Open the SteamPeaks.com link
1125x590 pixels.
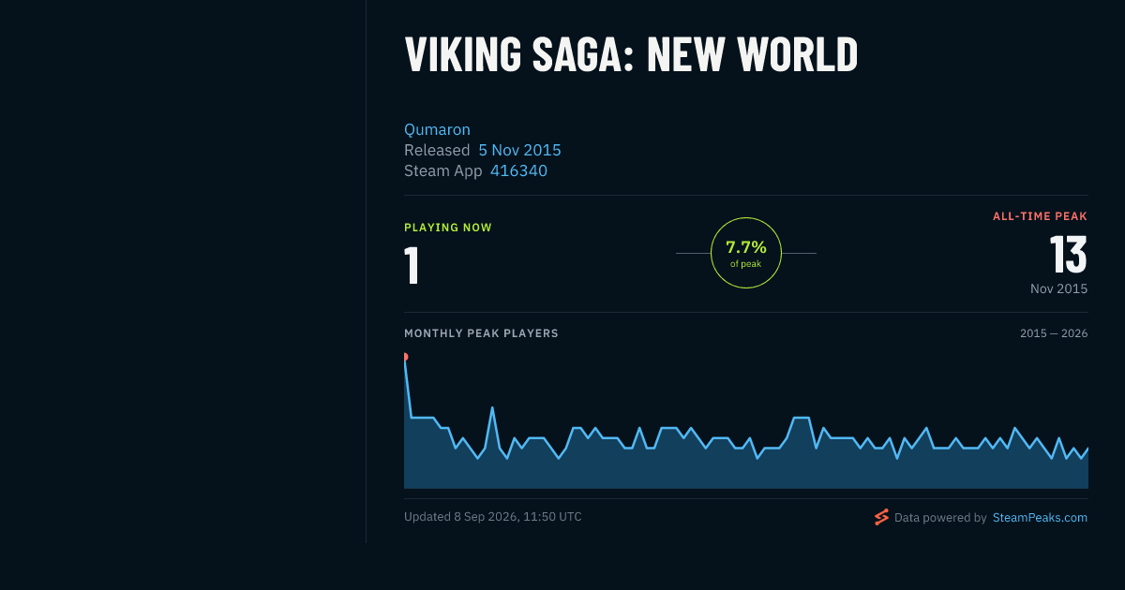[1040, 517]
